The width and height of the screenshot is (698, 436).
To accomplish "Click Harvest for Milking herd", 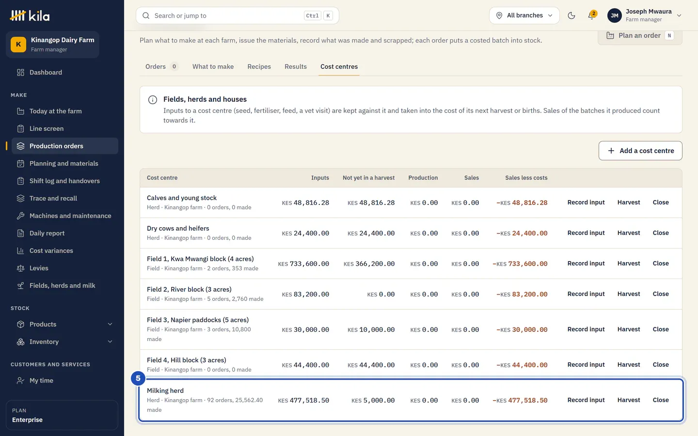I will (x=629, y=400).
